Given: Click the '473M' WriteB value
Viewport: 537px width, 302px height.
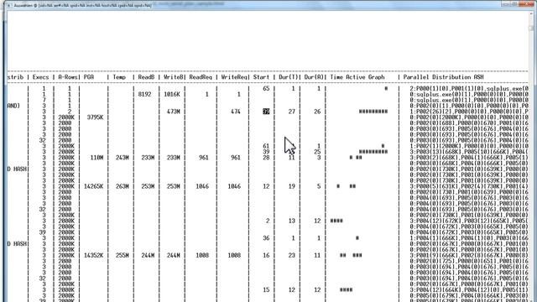Looking at the screenshot, I should point(174,112).
